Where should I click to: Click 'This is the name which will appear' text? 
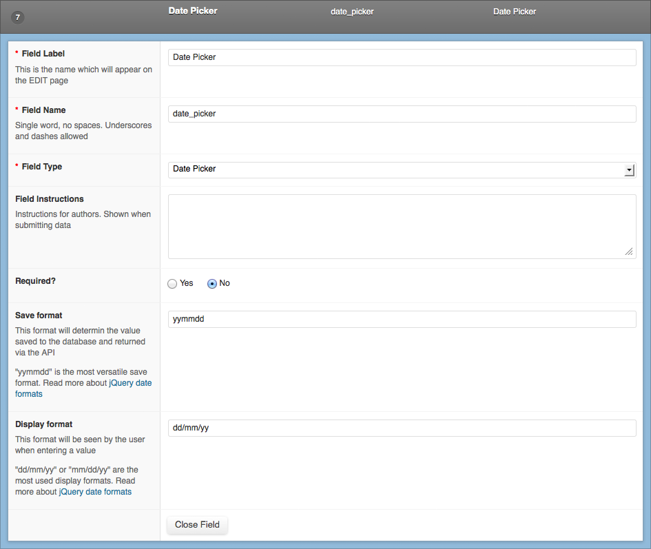(84, 75)
